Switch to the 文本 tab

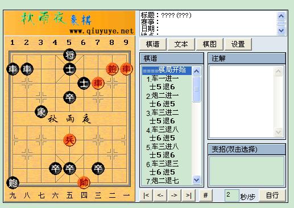tap(181, 44)
